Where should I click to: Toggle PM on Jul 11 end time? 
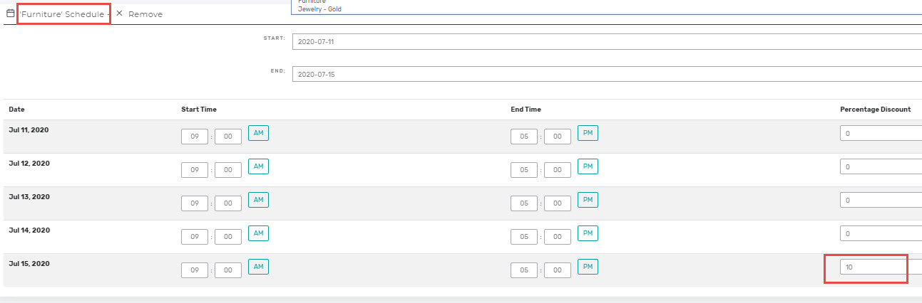click(588, 133)
